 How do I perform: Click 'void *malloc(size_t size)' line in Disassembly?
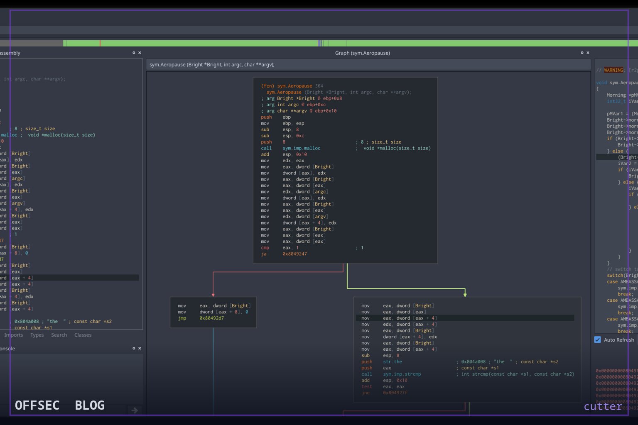(x=61, y=135)
